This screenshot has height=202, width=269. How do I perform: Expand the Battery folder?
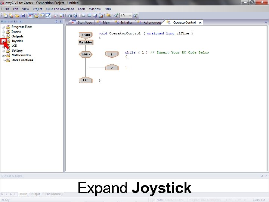3,50
